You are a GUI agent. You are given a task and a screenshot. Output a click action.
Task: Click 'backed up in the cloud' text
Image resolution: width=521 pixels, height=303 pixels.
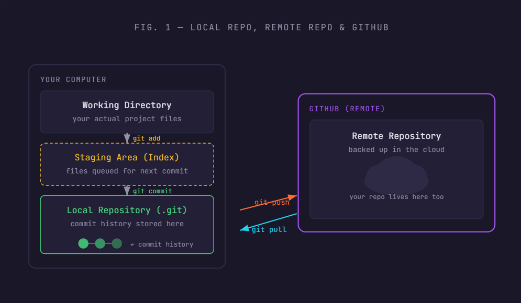396,149
